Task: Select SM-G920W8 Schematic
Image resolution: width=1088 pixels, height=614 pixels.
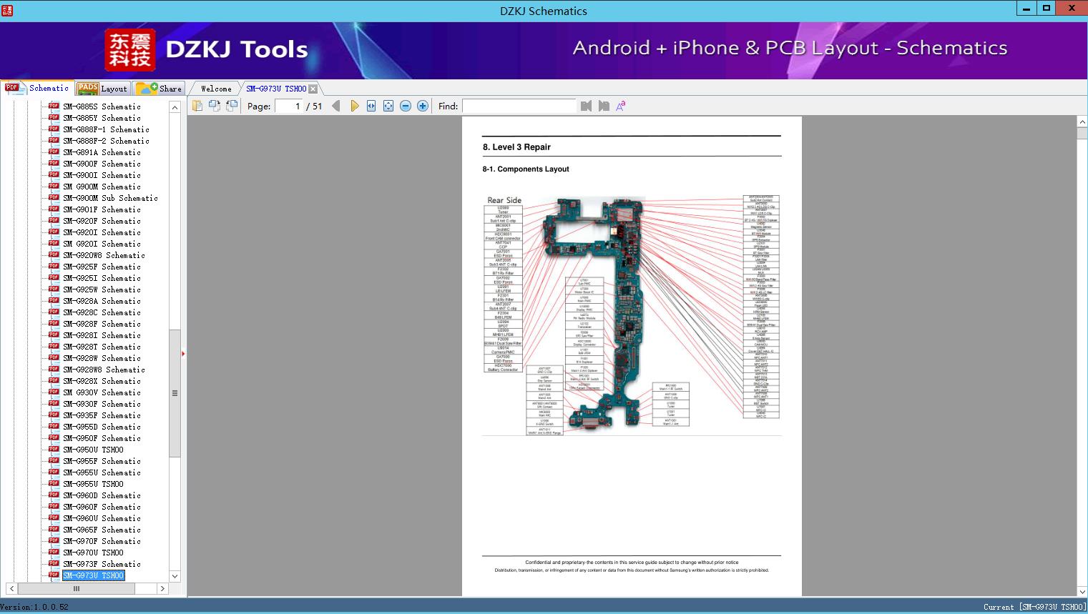Action: pyautogui.click(x=104, y=255)
